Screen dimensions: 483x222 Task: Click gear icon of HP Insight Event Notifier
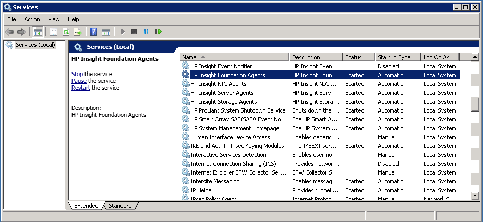pos(185,66)
